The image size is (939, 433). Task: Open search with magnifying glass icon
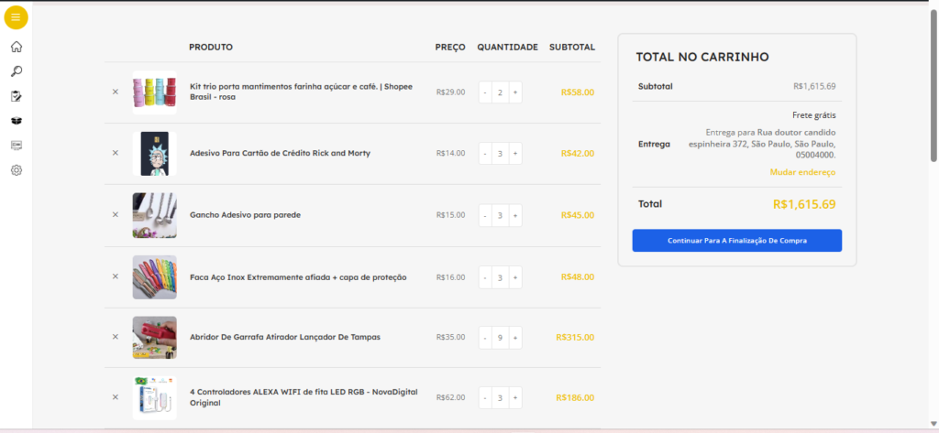[17, 71]
